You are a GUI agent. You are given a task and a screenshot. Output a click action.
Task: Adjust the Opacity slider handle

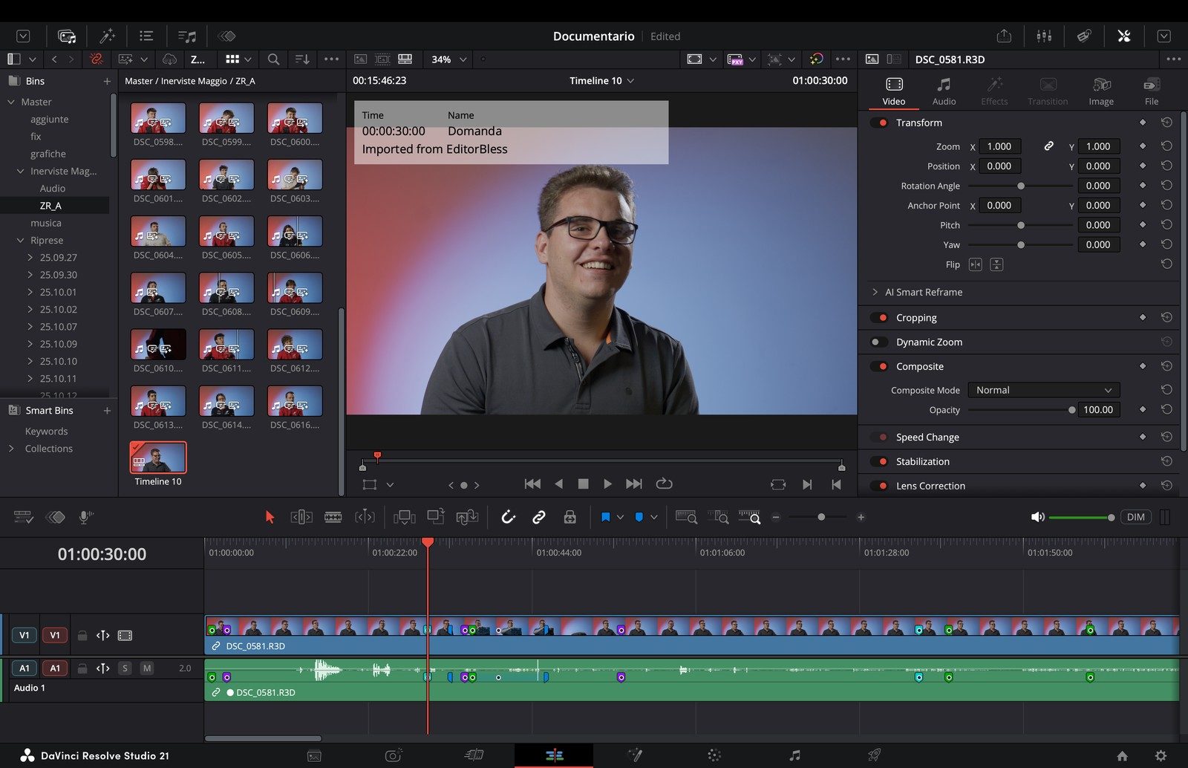tap(1071, 410)
